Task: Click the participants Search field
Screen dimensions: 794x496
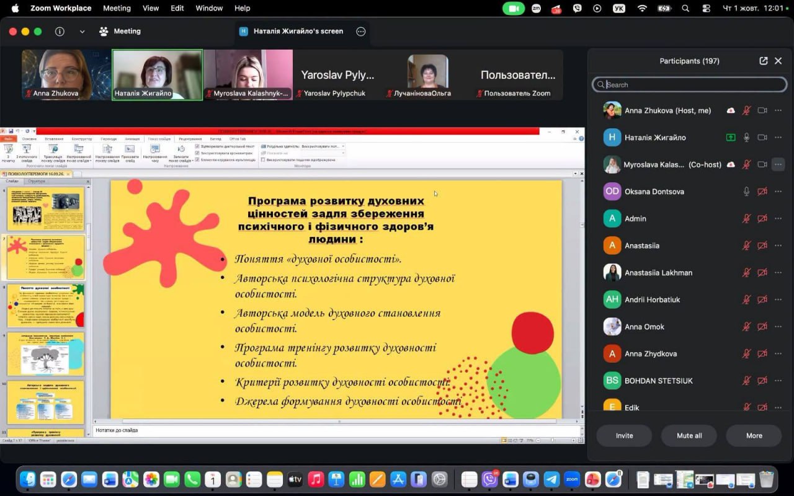Action: pyautogui.click(x=689, y=85)
